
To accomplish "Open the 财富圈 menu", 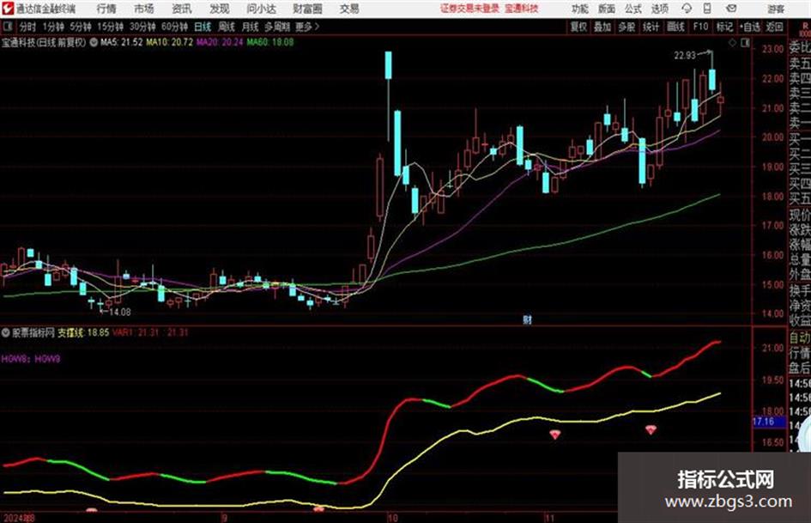I will click(307, 9).
